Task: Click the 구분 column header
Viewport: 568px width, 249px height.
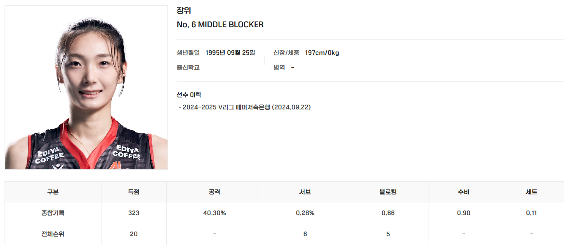Action: pyautogui.click(x=53, y=192)
